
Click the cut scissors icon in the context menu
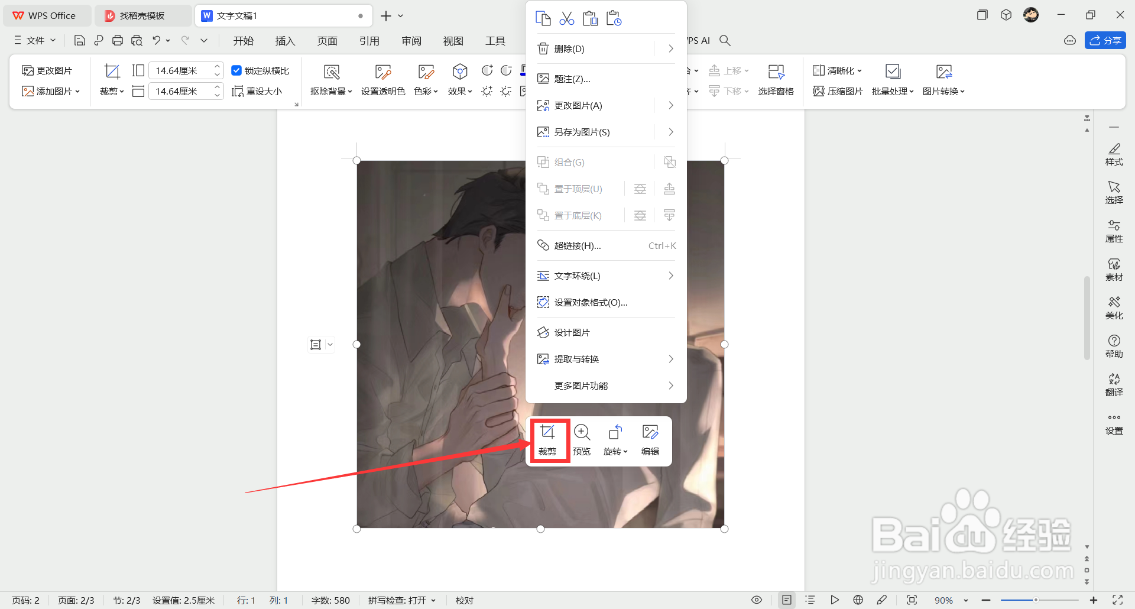click(566, 18)
